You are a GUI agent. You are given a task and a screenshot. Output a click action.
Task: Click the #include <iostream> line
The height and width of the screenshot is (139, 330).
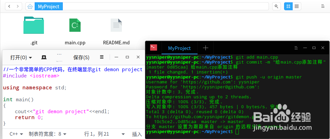coord(31,76)
